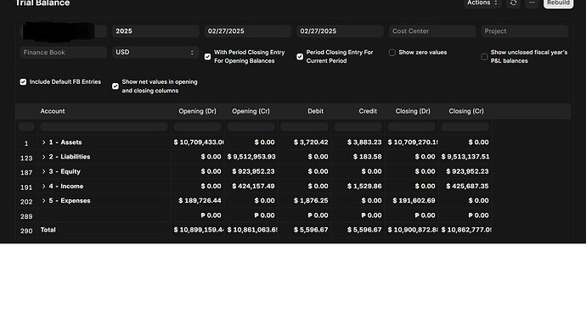The image size is (586, 318).
Task: Click the first From Date field 02/27/2025
Action: (248, 31)
